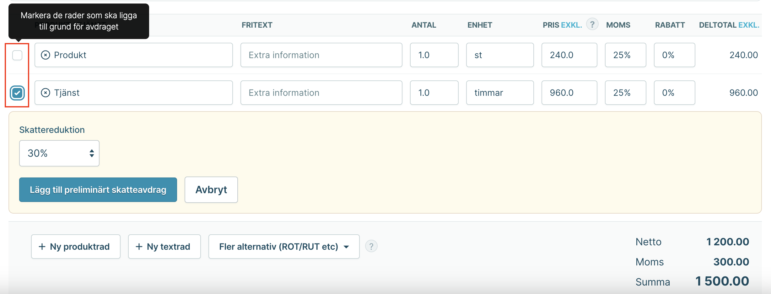771x294 pixels.
Task: Click the Avbryt button
Action: click(211, 190)
